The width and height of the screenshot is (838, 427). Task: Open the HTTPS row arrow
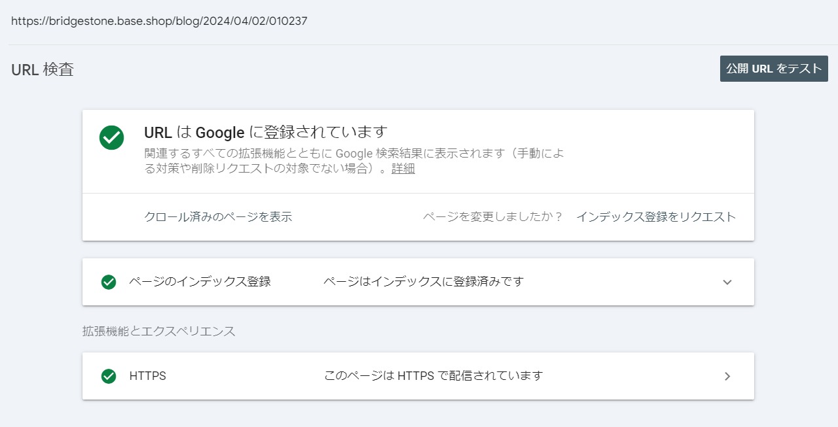point(727,377)
